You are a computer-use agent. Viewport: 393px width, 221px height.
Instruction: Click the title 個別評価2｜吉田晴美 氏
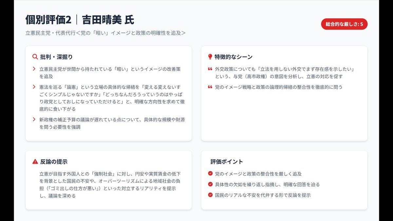(x=80, y=20)
